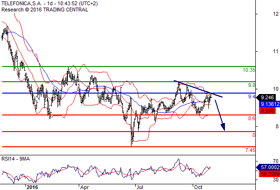Click the blue 9.13612 moving average tag

[x=269, y=104]
